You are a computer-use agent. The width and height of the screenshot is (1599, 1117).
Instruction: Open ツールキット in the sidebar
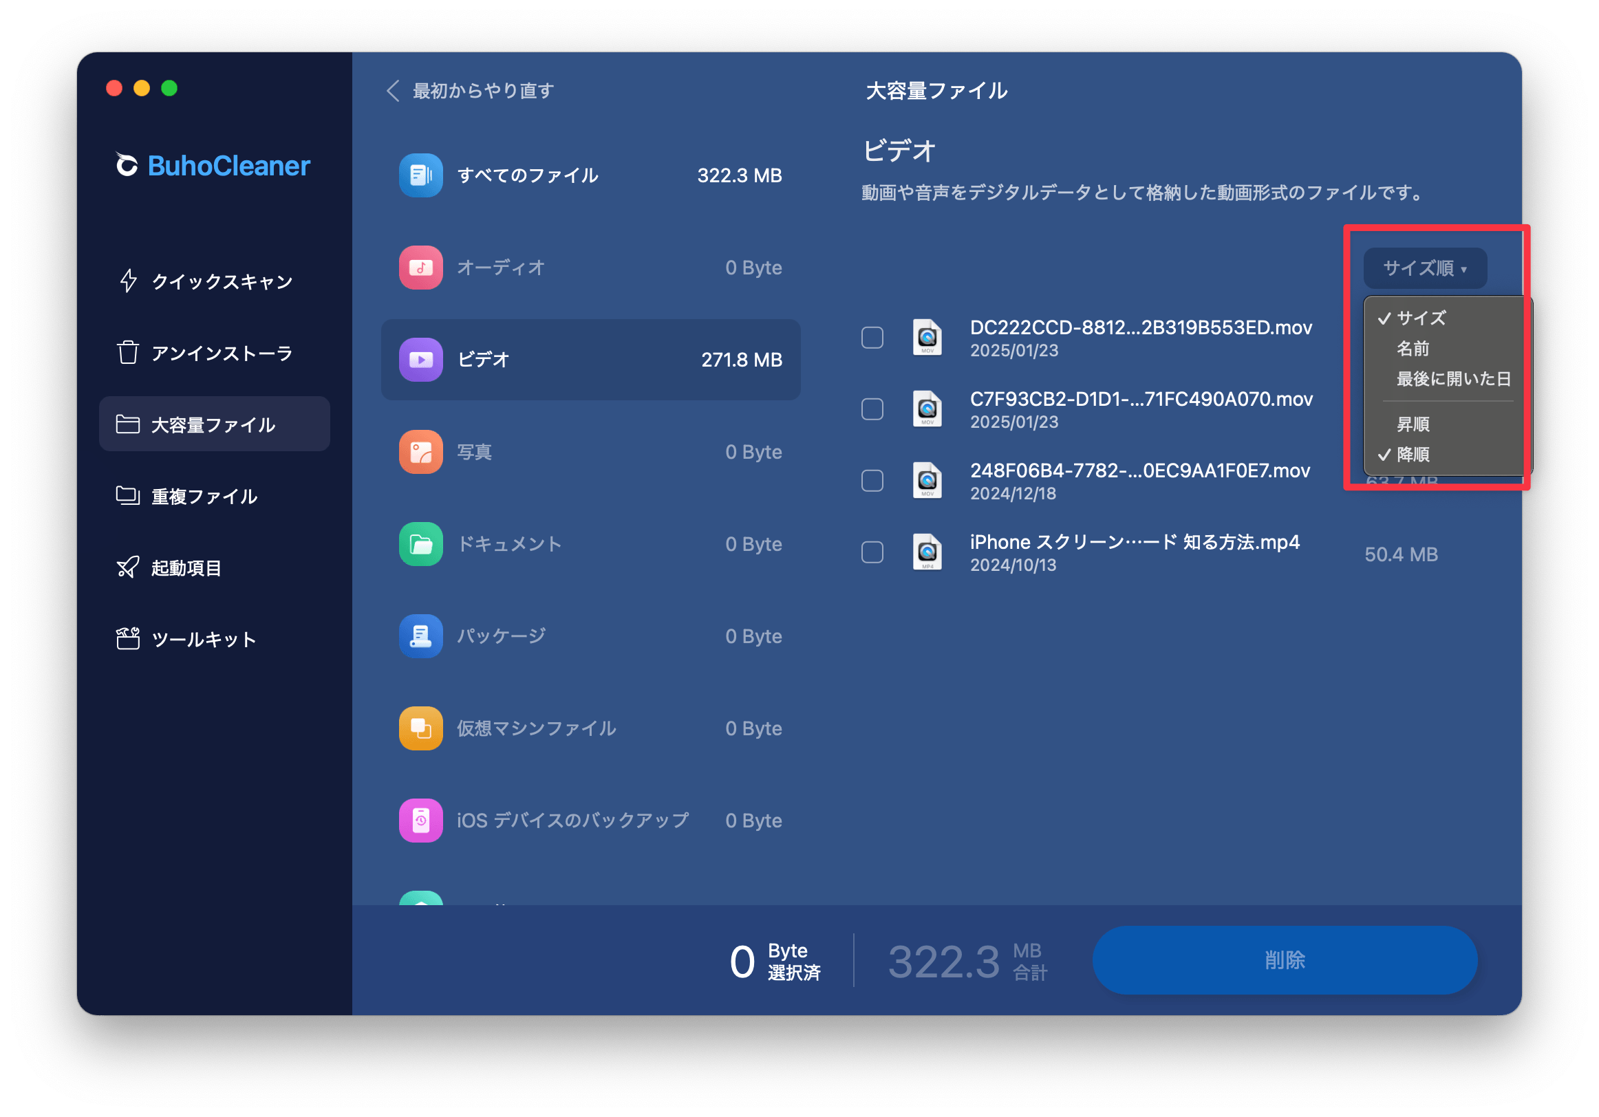215,638
